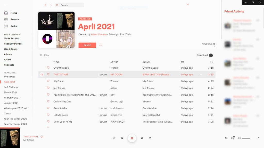The height and width of the screenshot is (148, 264).
Task: Go to Liked Songs in Your Library
Action: 11,49
